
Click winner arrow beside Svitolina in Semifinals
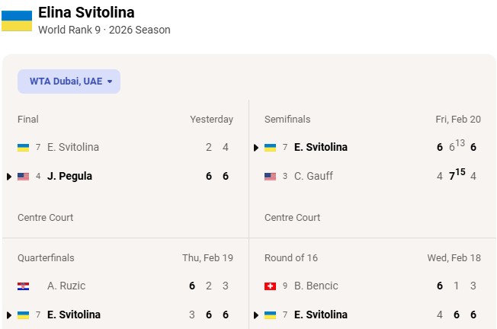[256, 148]
